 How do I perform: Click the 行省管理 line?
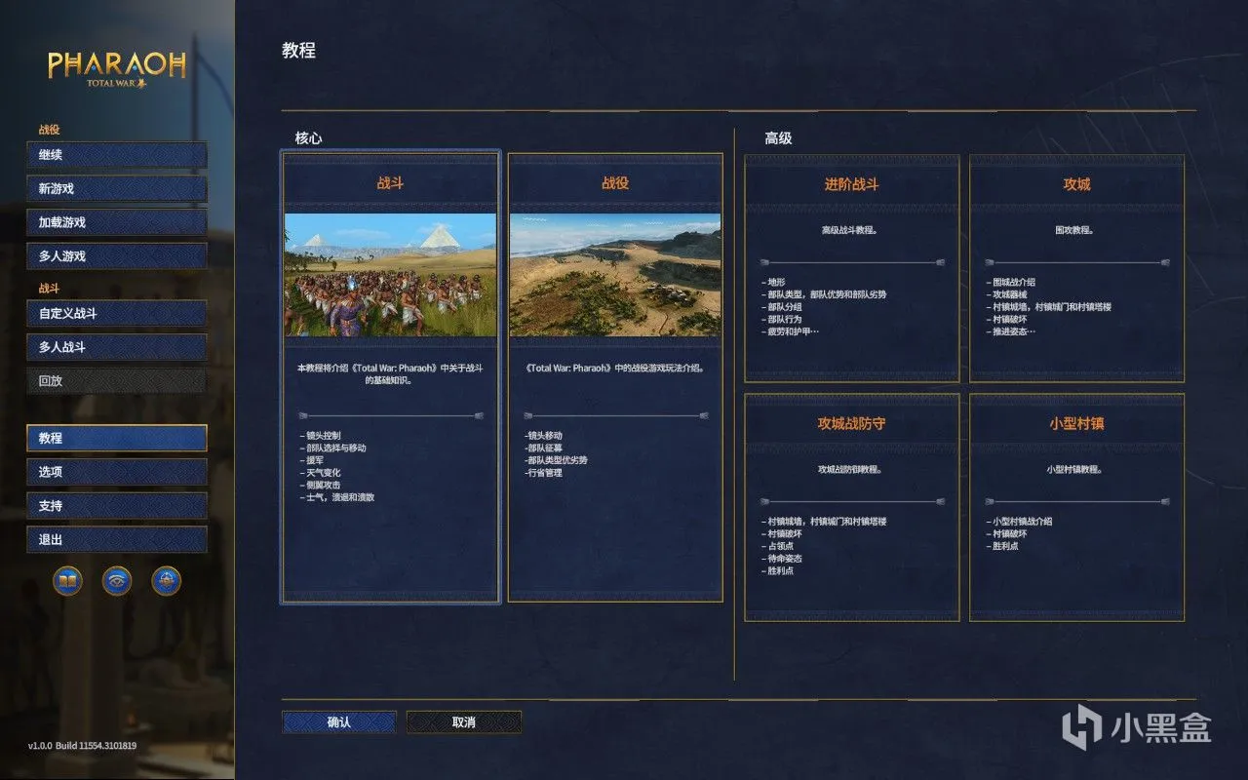(x=543, y=473)
